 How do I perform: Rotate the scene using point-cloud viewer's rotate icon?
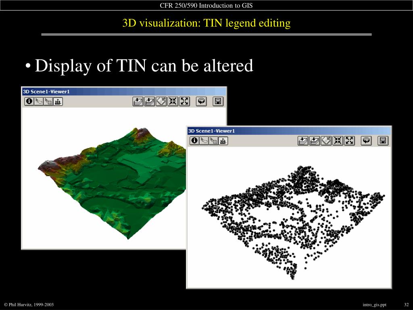(366, 141)
